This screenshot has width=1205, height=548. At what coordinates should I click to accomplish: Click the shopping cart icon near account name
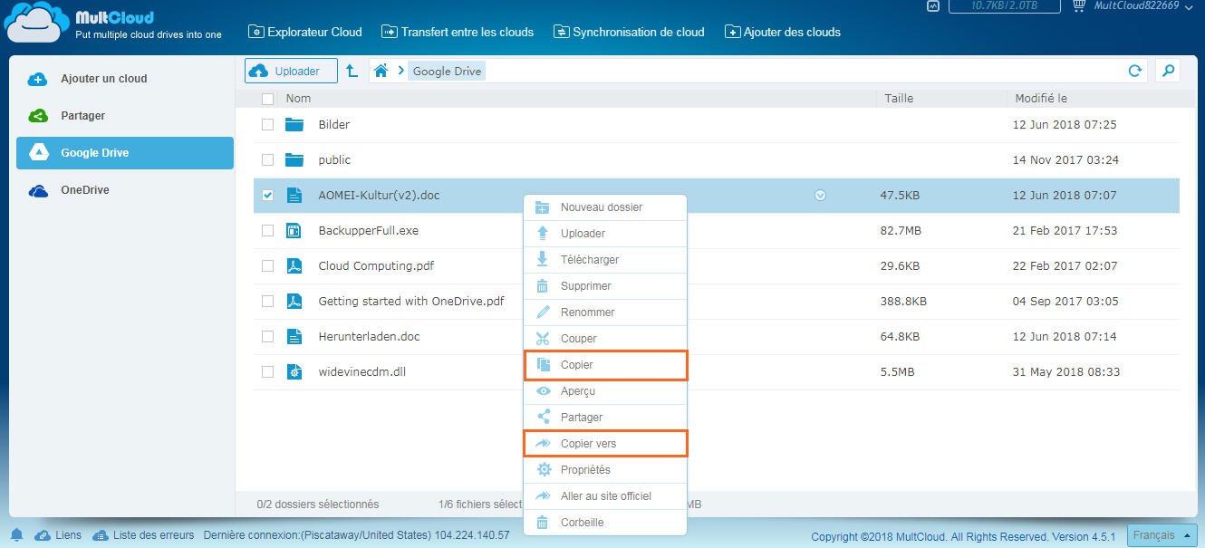coord(1078,7)
